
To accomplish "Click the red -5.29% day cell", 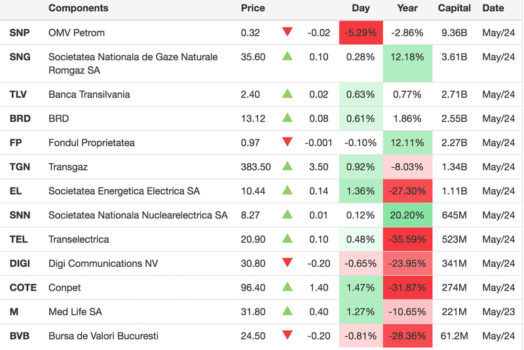I will point(360,33).
